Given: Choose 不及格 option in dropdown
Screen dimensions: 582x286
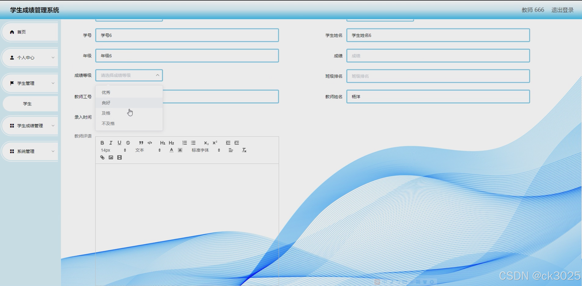Looking at the screenshot, I should pos(108,124).
